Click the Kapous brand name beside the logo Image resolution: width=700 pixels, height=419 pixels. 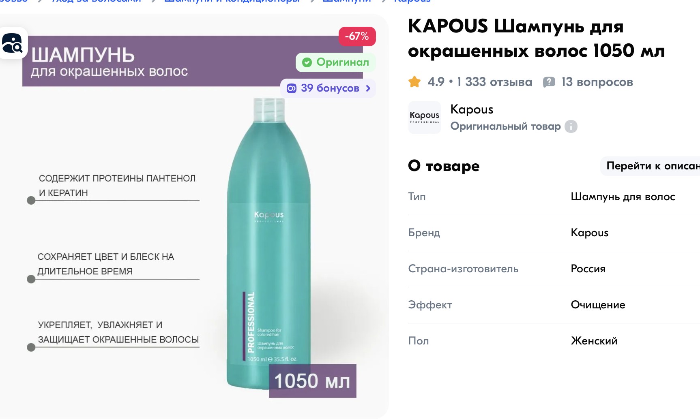[x=472, y=109]
